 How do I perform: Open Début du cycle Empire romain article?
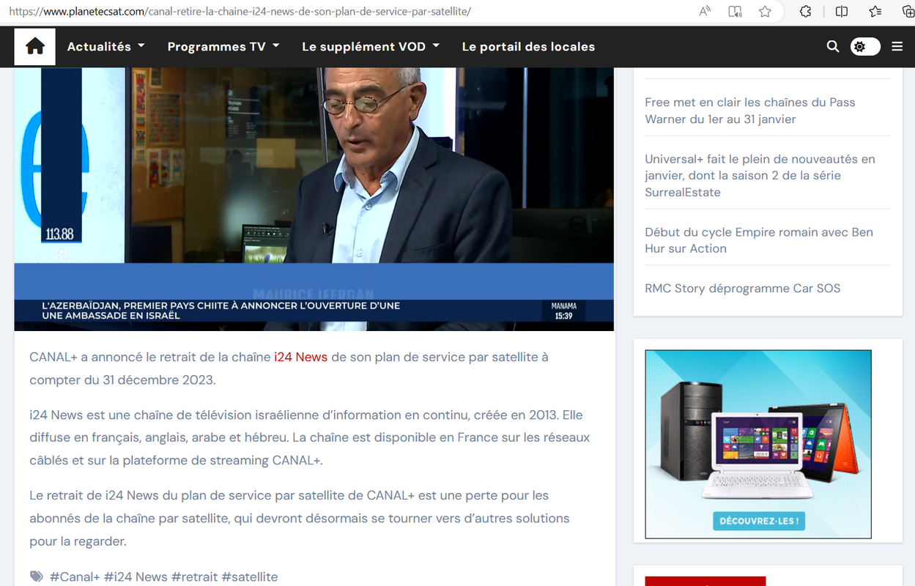[759, 240]
